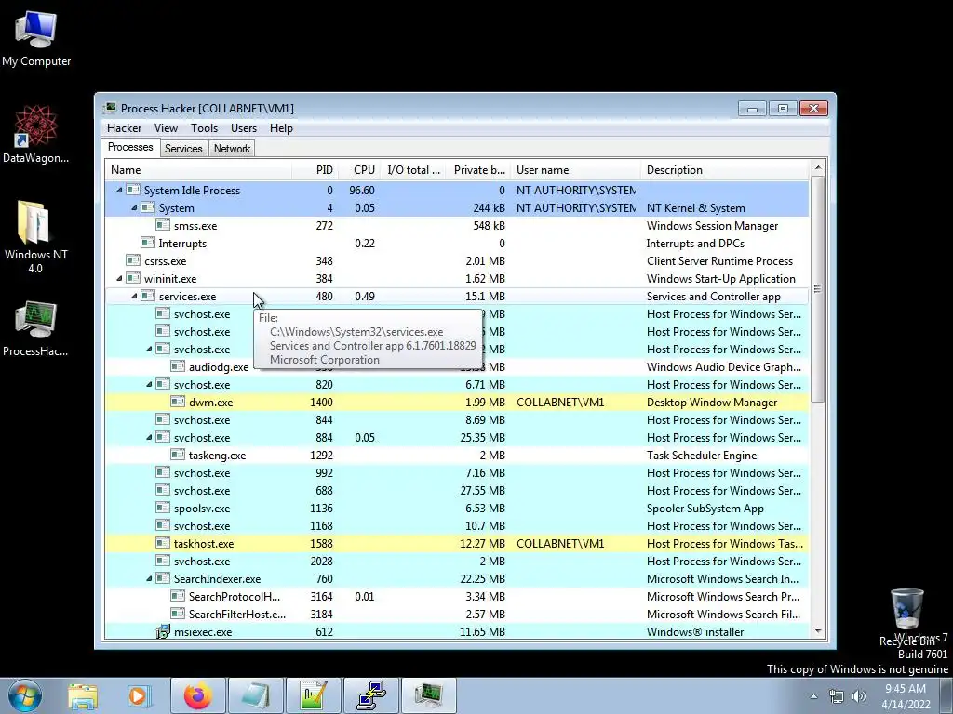Click the Task Scheduler Engine description
Viewport: 953px width, 714px height.
point(702,455)
